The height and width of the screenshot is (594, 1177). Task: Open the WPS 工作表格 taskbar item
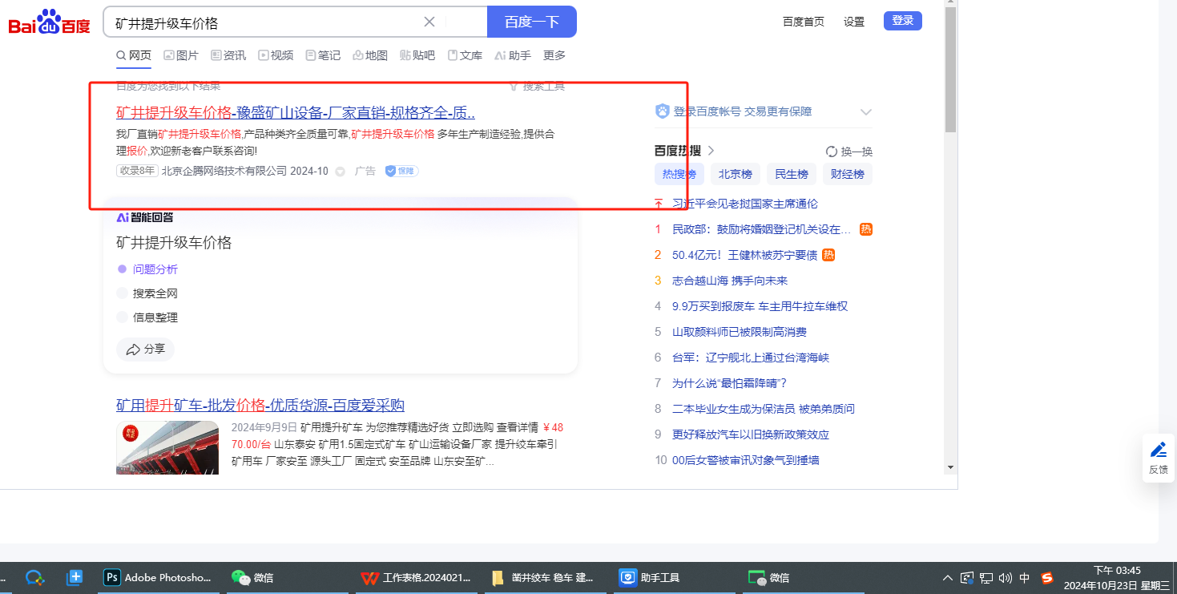coord(416,577)
